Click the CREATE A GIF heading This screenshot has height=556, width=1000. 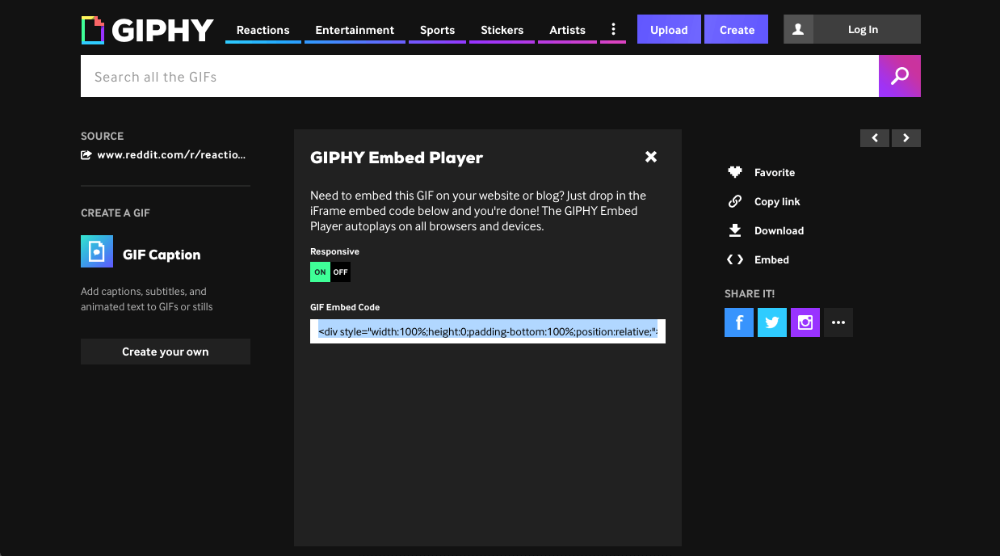[x=116, y=213]
